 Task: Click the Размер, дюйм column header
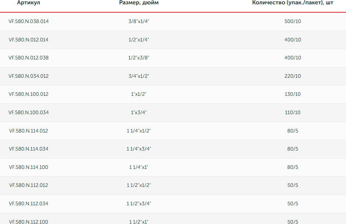point(139,3)
